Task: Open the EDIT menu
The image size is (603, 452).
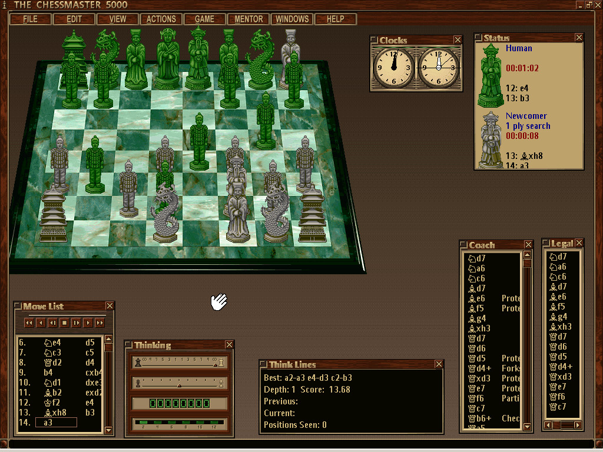Action: click(x=74, y=19)
